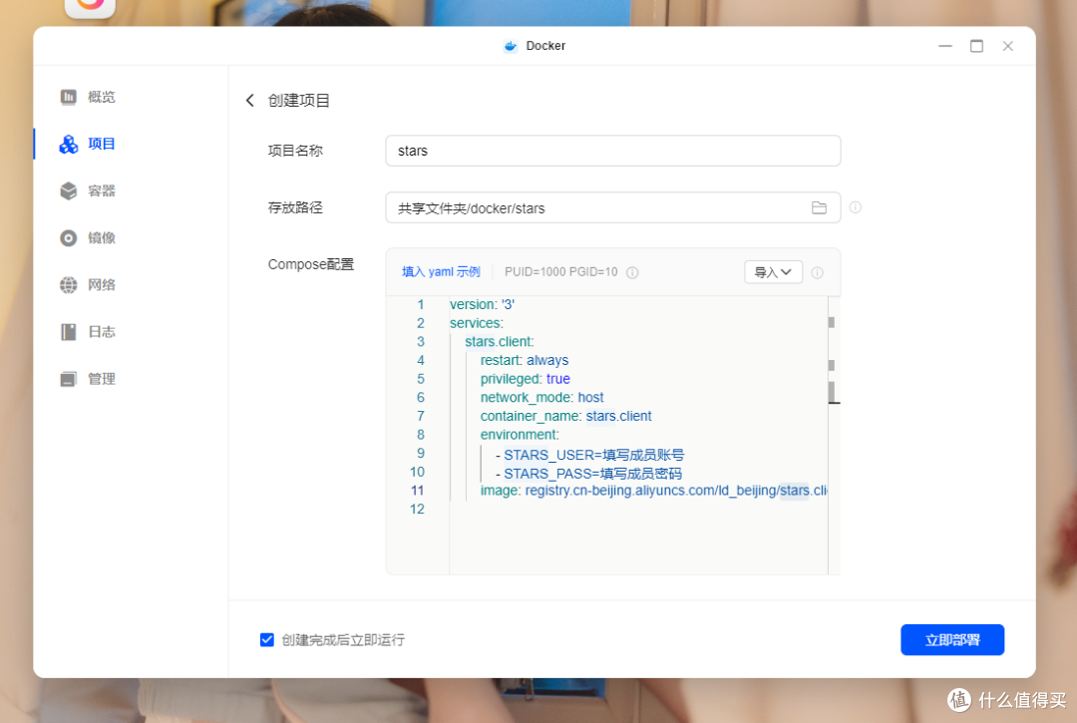Click the empty line 12 in editor
Viewport: 1077px width, 723px height.
pos(637,509)
